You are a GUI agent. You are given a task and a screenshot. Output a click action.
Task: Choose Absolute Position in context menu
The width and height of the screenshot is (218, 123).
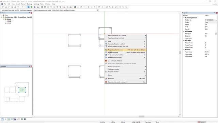125,72
